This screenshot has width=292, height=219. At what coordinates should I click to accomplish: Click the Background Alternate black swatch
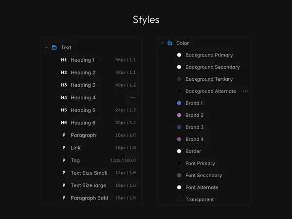tap(179, 91)
